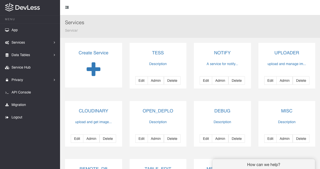Open the 'How can we help?' widget

coord(264,165)
